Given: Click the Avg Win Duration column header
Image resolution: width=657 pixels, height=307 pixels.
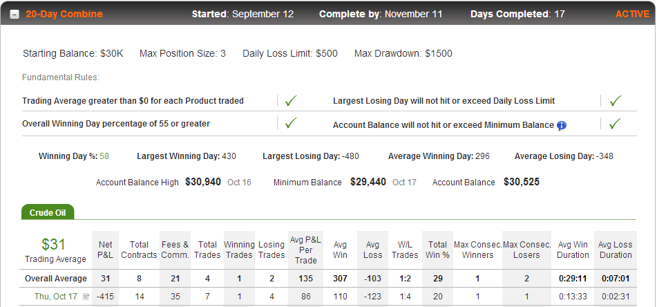Looking at the screenshot, I should point(573,250).
